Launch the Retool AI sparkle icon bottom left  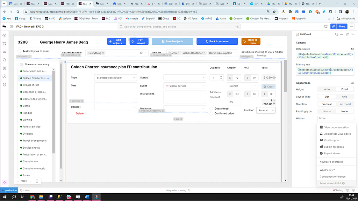point(5,182)
